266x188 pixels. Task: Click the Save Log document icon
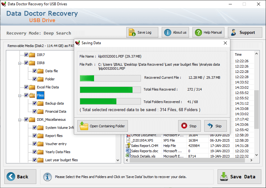(132, 32)
